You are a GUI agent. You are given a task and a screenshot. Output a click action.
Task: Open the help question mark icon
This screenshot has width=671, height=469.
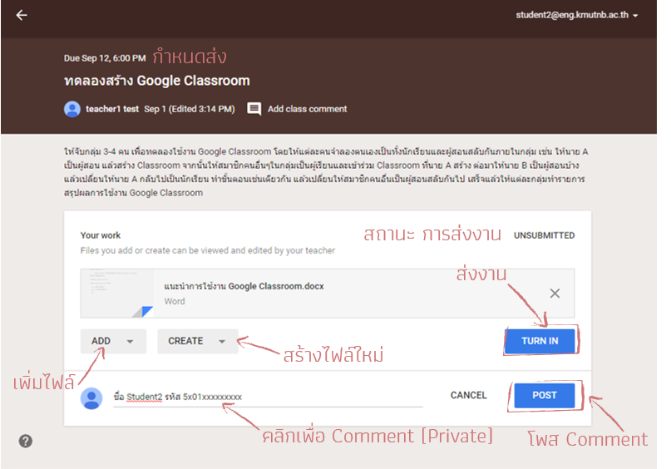26,442
